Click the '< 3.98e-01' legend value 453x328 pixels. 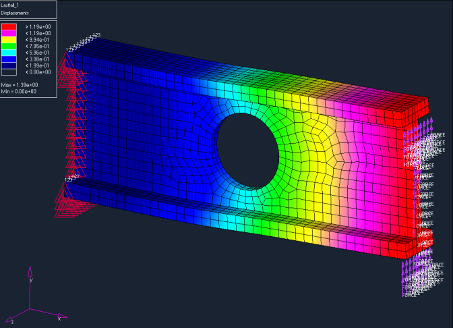coord(37,59)
